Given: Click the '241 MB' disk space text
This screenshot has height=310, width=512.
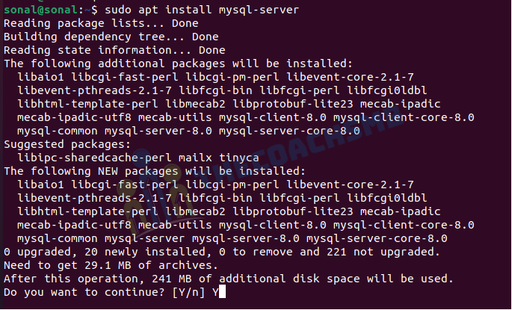Looking at the screenshot, I should click(171, 279).
